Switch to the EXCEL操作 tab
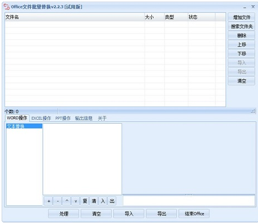 (41, 118)
